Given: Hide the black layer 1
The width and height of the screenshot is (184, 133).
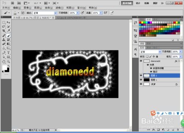Looking at the screenshot, I should pos(141,80).
